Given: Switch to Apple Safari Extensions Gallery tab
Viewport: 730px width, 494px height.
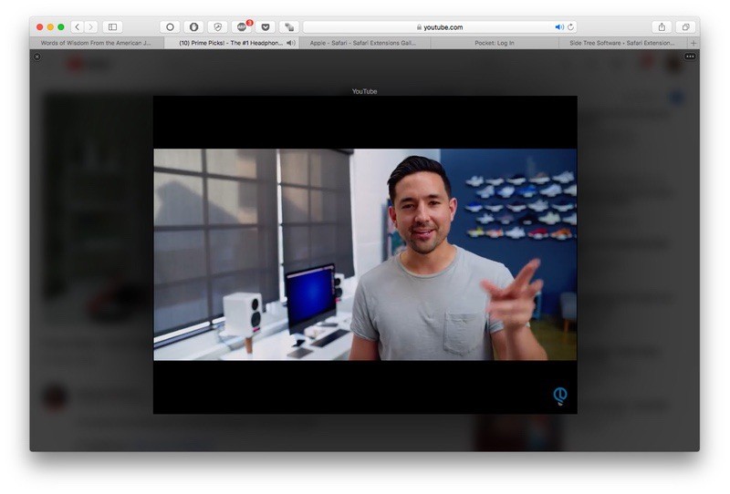Looking at the screenshot, I should pos(363,43).
